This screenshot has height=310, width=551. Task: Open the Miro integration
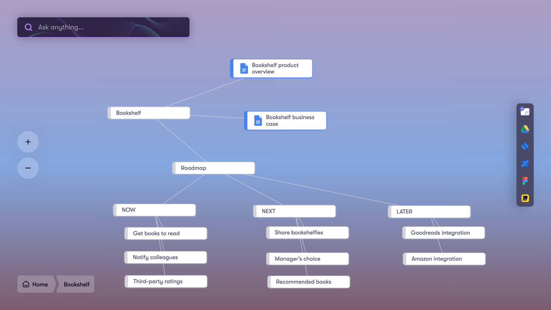pyautogui.click(x=525, y=198)
